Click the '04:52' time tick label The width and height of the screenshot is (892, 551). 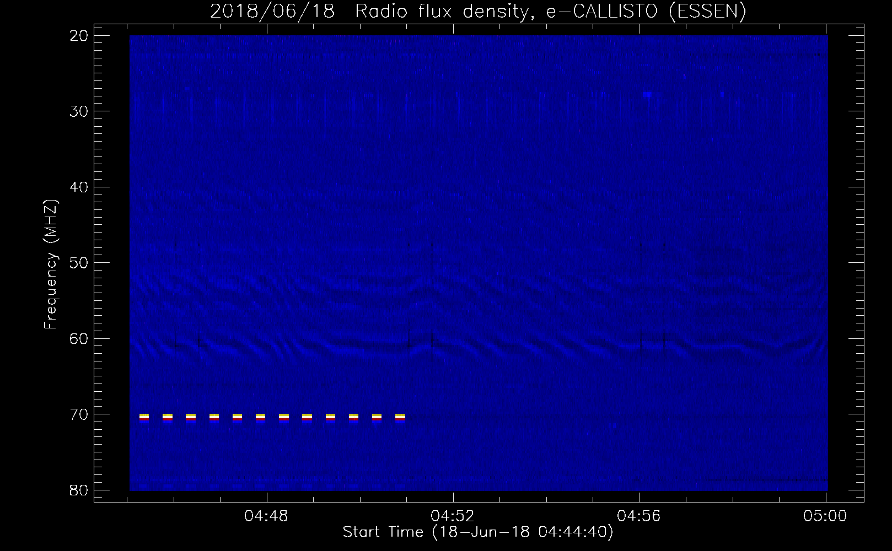[x=453, y=516]
